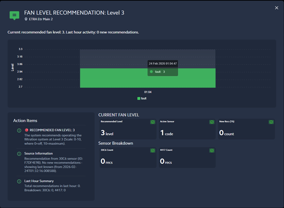Click the 30C6 sensor recommendation source description

click(x=54, y=165)
